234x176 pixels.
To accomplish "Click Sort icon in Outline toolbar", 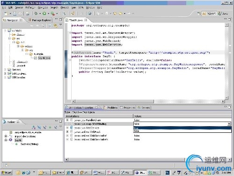I will (x=34, y=128).
